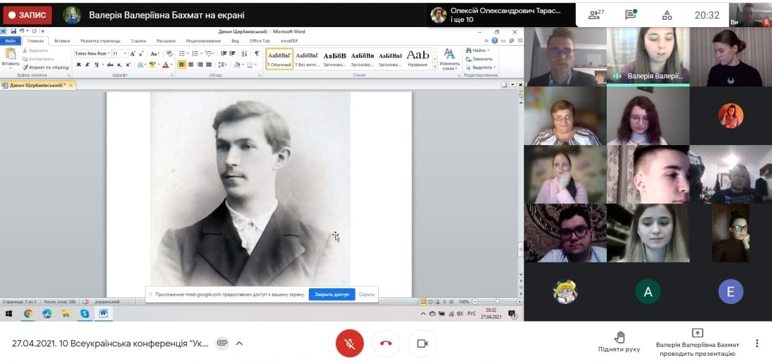The height and width of the screenshot is (363, 772).
Task: Open the meeting chat panel
Action: pyautogui.click(x=631, y=15)
